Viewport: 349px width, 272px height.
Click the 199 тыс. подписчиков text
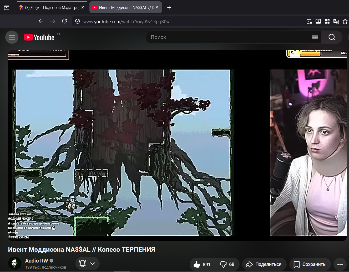46,267
